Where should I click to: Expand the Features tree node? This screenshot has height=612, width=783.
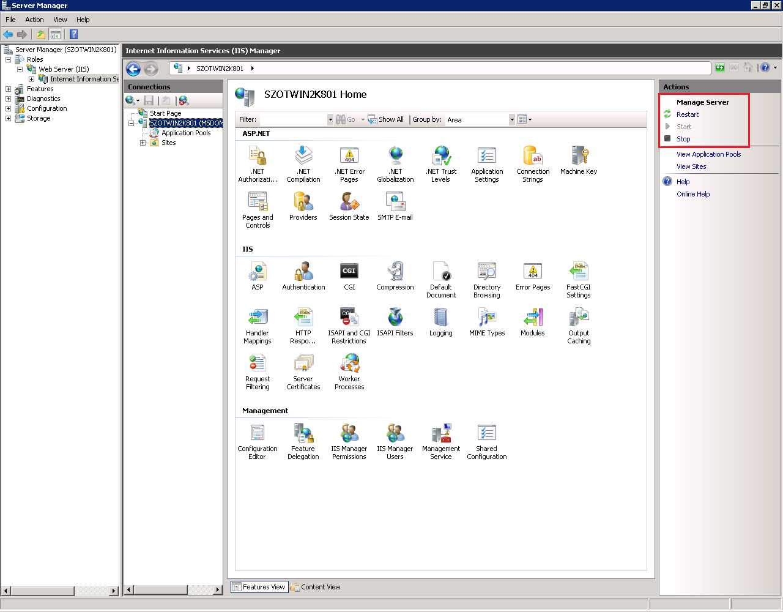coord(9,89)
